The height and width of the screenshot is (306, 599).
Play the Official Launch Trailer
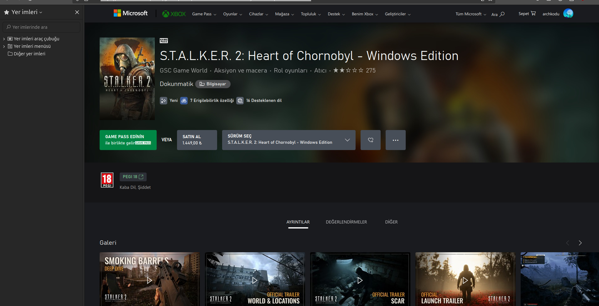pyautogui.click(x=465, y=280)
